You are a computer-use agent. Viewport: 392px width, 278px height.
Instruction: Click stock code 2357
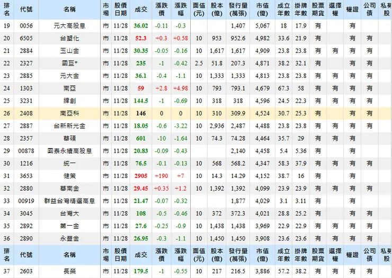tap(26, 138)
